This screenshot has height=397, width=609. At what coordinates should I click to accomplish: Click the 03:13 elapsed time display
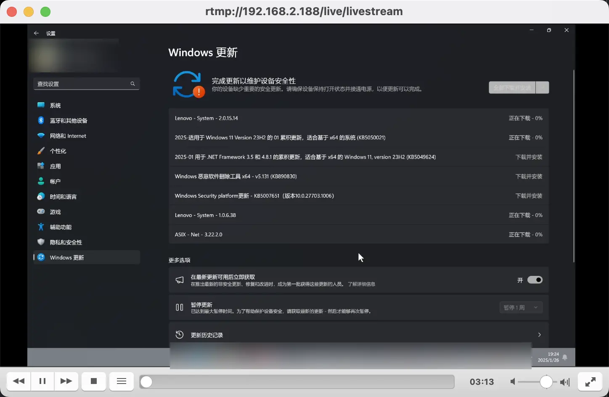point(482,382)
